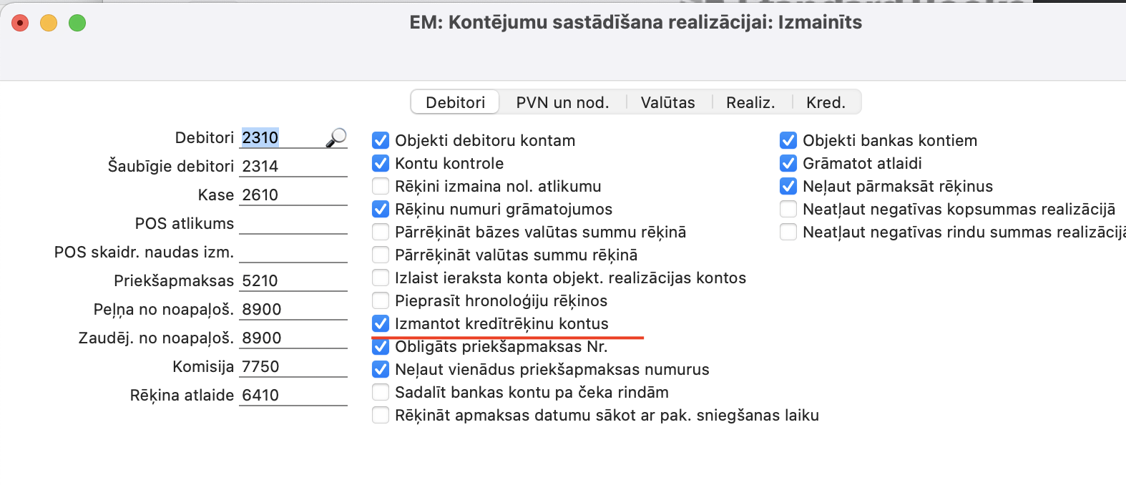1126x485 pixels.
Task: Click the empty POS atlikums field
Action: (293, 224)
